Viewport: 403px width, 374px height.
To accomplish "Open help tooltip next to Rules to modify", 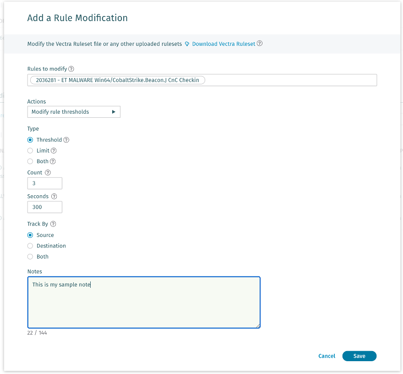I will click(x=71, y=69).
